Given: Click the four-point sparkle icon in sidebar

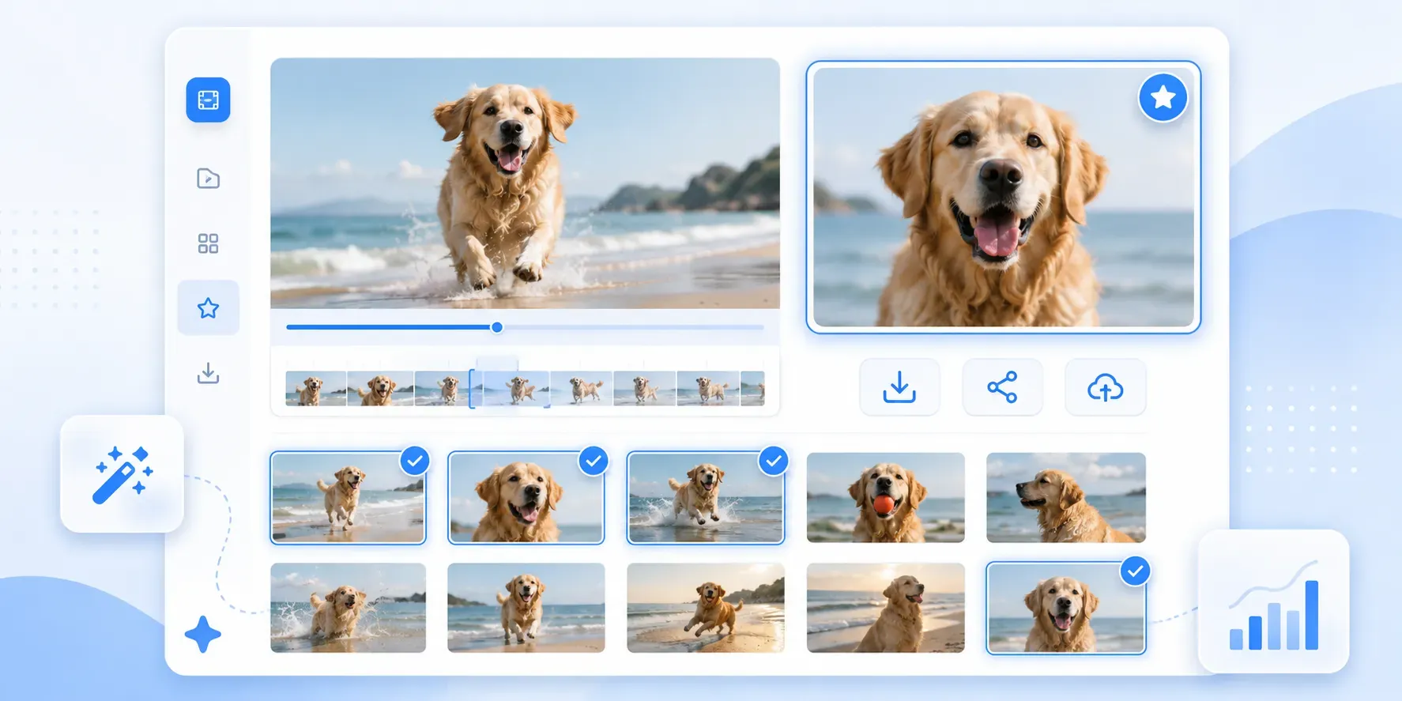Looking at the screenshot, I should coord(202,634).
